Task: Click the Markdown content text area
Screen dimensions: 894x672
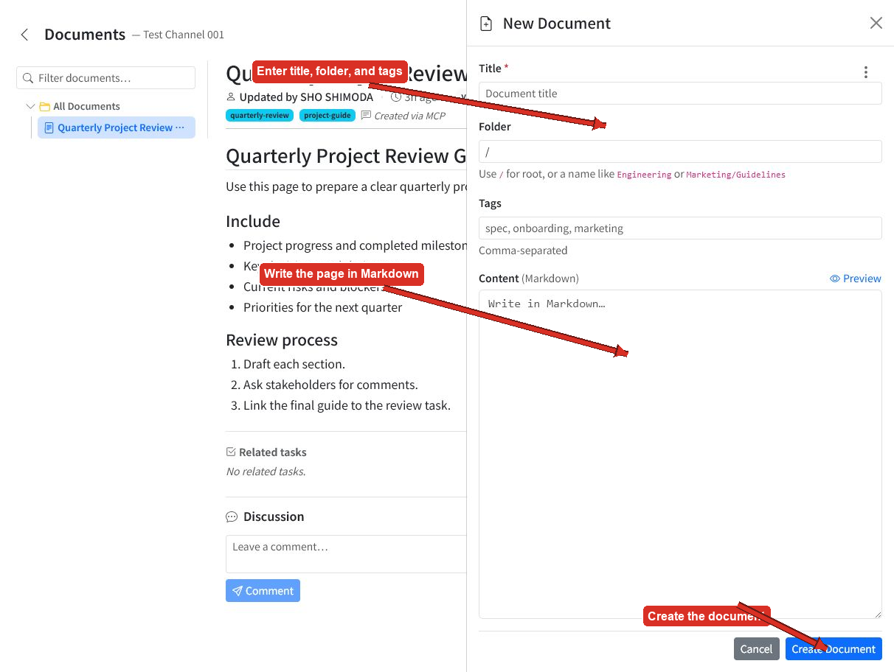Action: click(680, 454)
